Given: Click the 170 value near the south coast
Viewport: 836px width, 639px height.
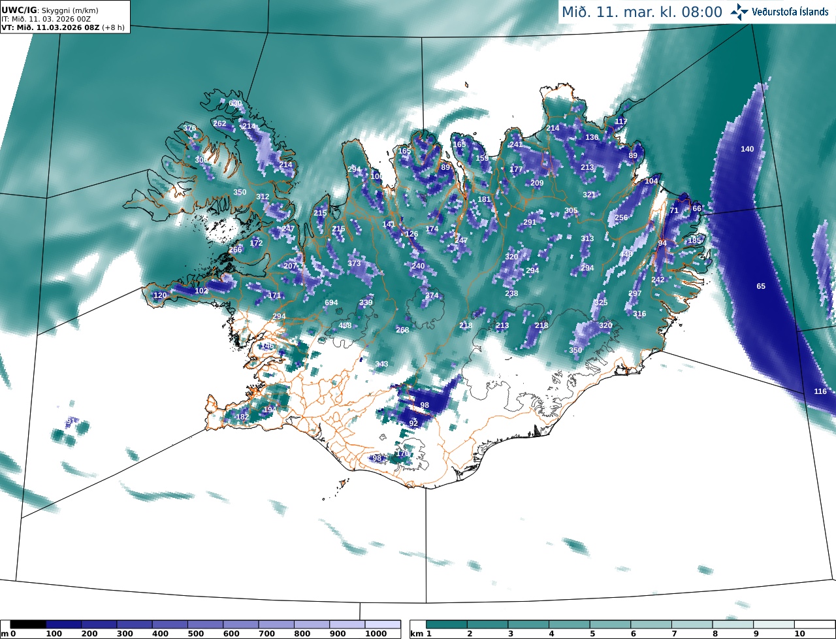Looking at the screenshot, I should click(402, 453).
